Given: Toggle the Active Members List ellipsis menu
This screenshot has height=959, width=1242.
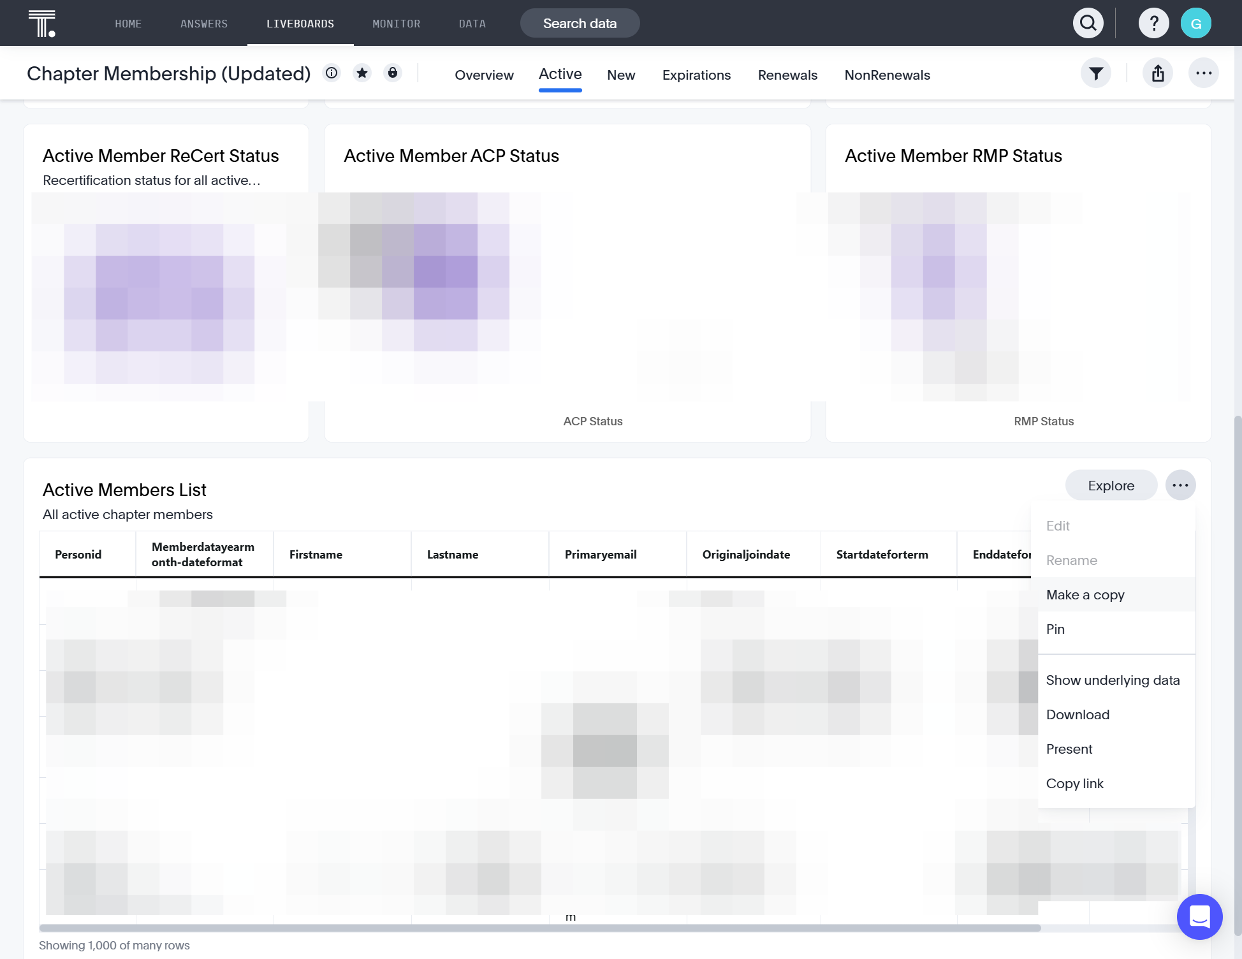Looking at the screenshot, I should (x=1181, y=485).
